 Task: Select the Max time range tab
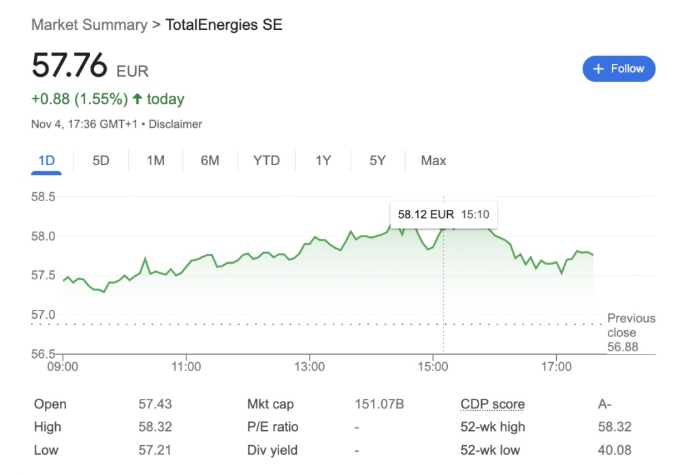[x=434, y=160]
